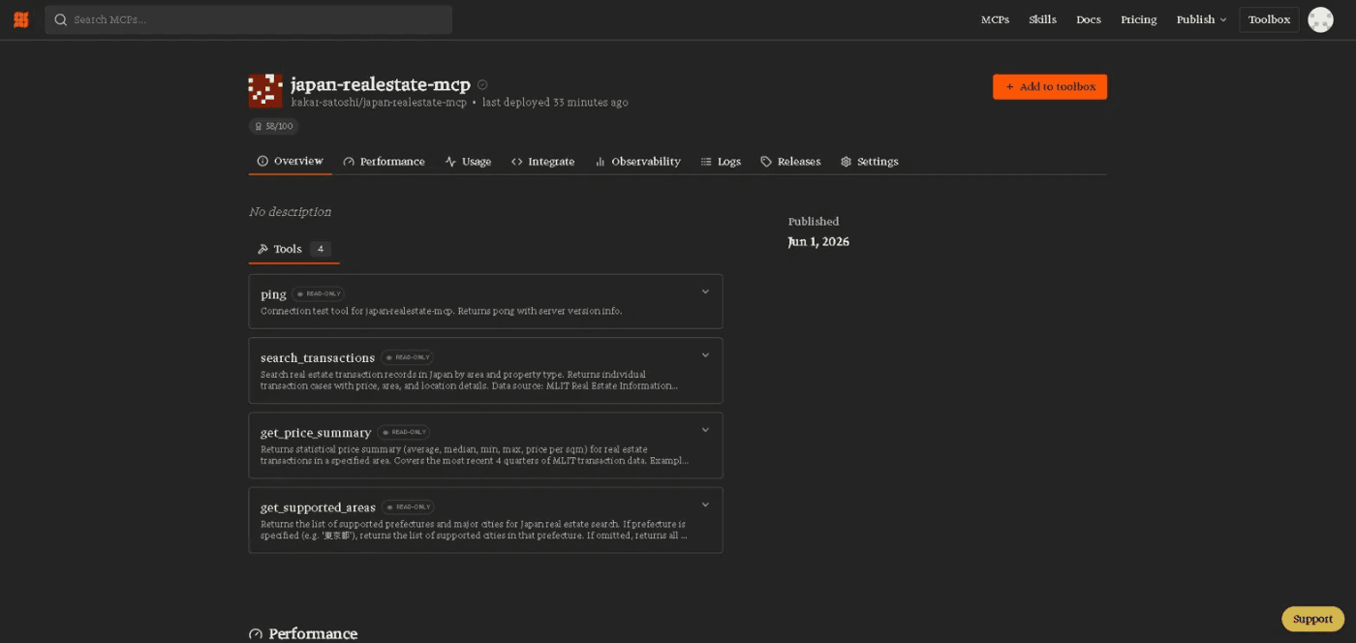Viewport: 1356px width, 643px height.
Task: Open the Logs tab
Action: coord(721,162)
